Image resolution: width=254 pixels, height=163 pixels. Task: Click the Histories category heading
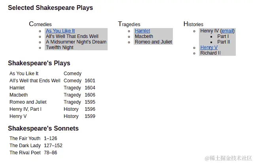193,24
